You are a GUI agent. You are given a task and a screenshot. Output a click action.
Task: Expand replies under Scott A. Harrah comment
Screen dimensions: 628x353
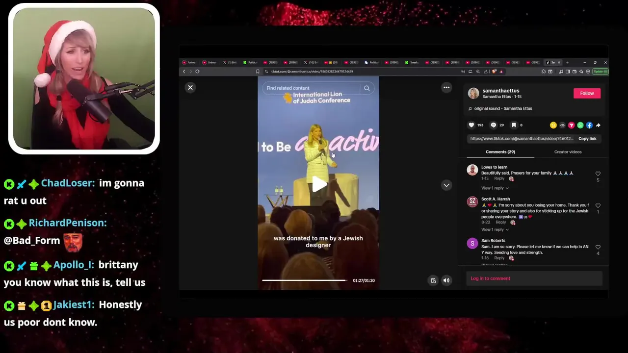(x=495, y=229)
